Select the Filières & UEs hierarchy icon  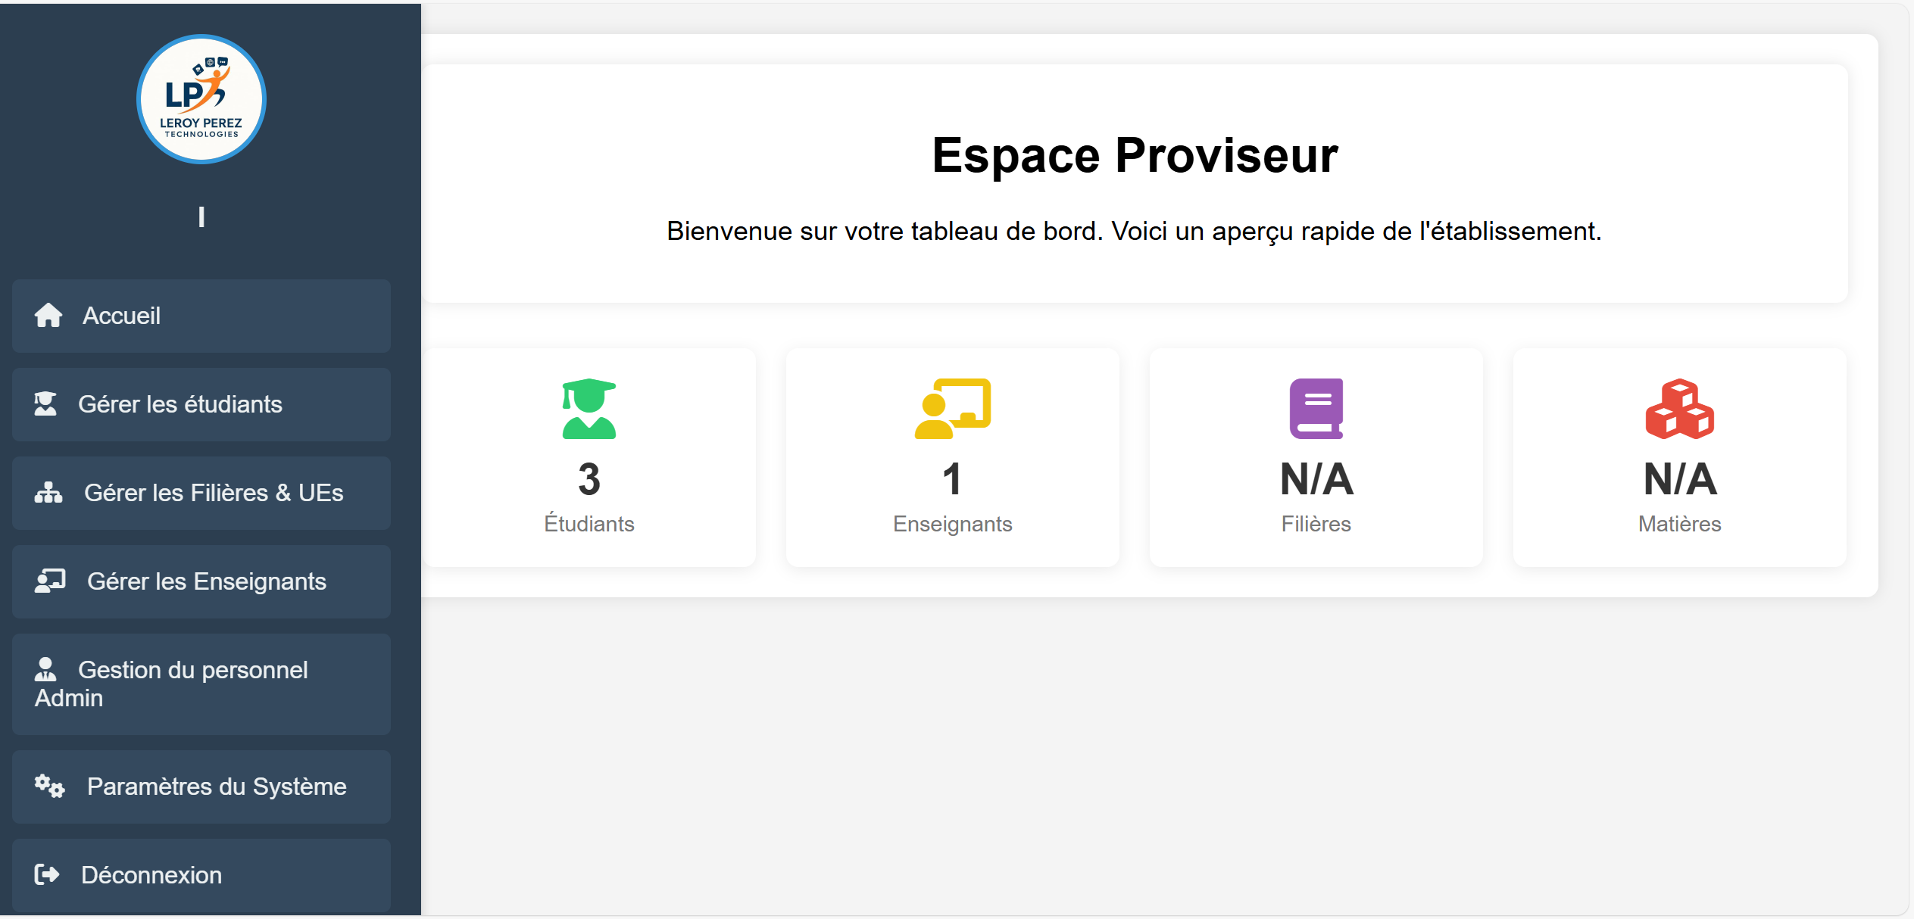pyautogui.click(x=48, y=493)
